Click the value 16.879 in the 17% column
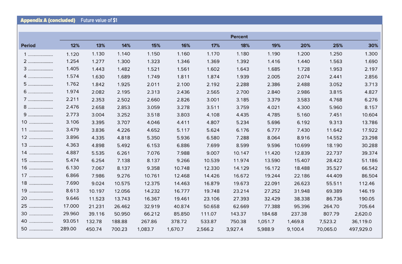This screenshot has height=264, width=402. tap(212, 183)
